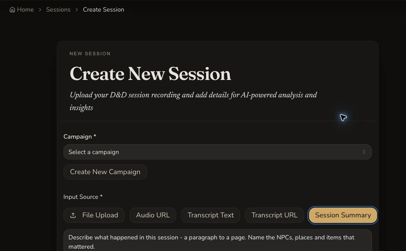Pick the Transcript URL input source

[275, 215]
